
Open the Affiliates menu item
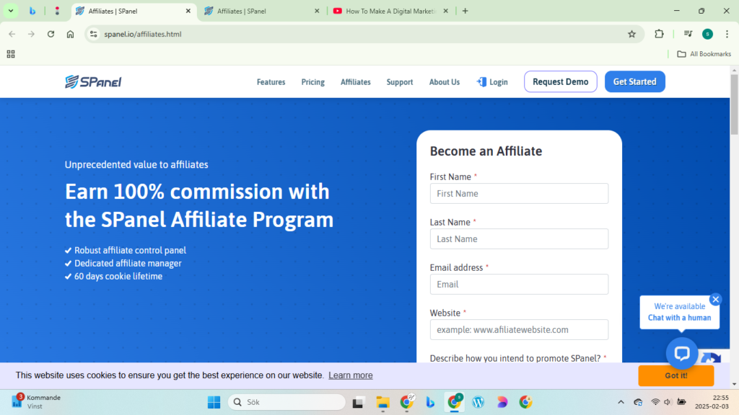355,82
